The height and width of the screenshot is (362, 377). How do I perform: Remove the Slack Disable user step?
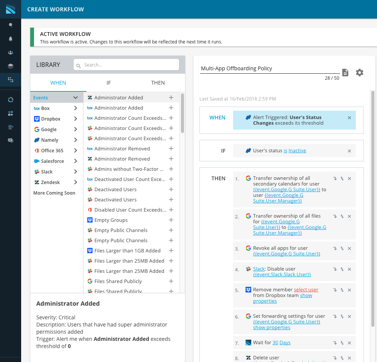[x=349, y=269]
